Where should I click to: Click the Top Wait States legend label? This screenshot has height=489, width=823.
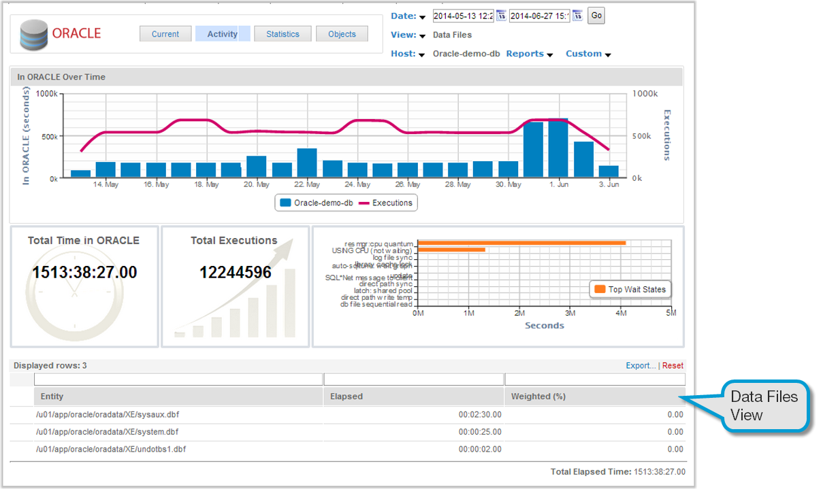point(637,289)
